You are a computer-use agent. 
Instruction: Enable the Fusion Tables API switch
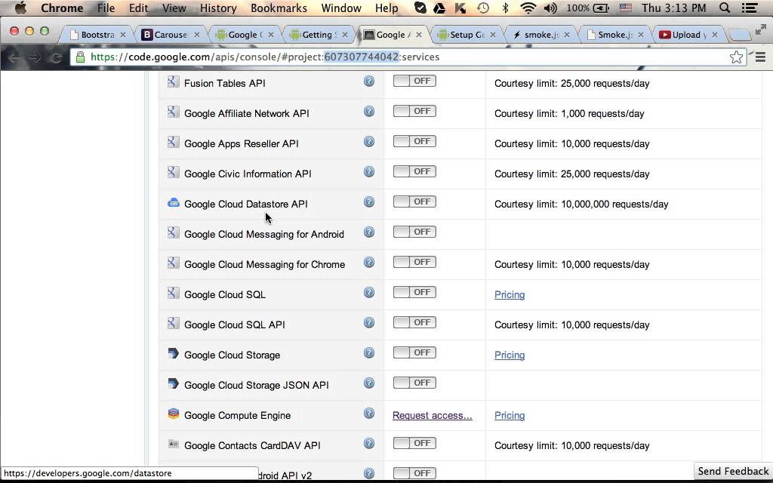[414, 81]
